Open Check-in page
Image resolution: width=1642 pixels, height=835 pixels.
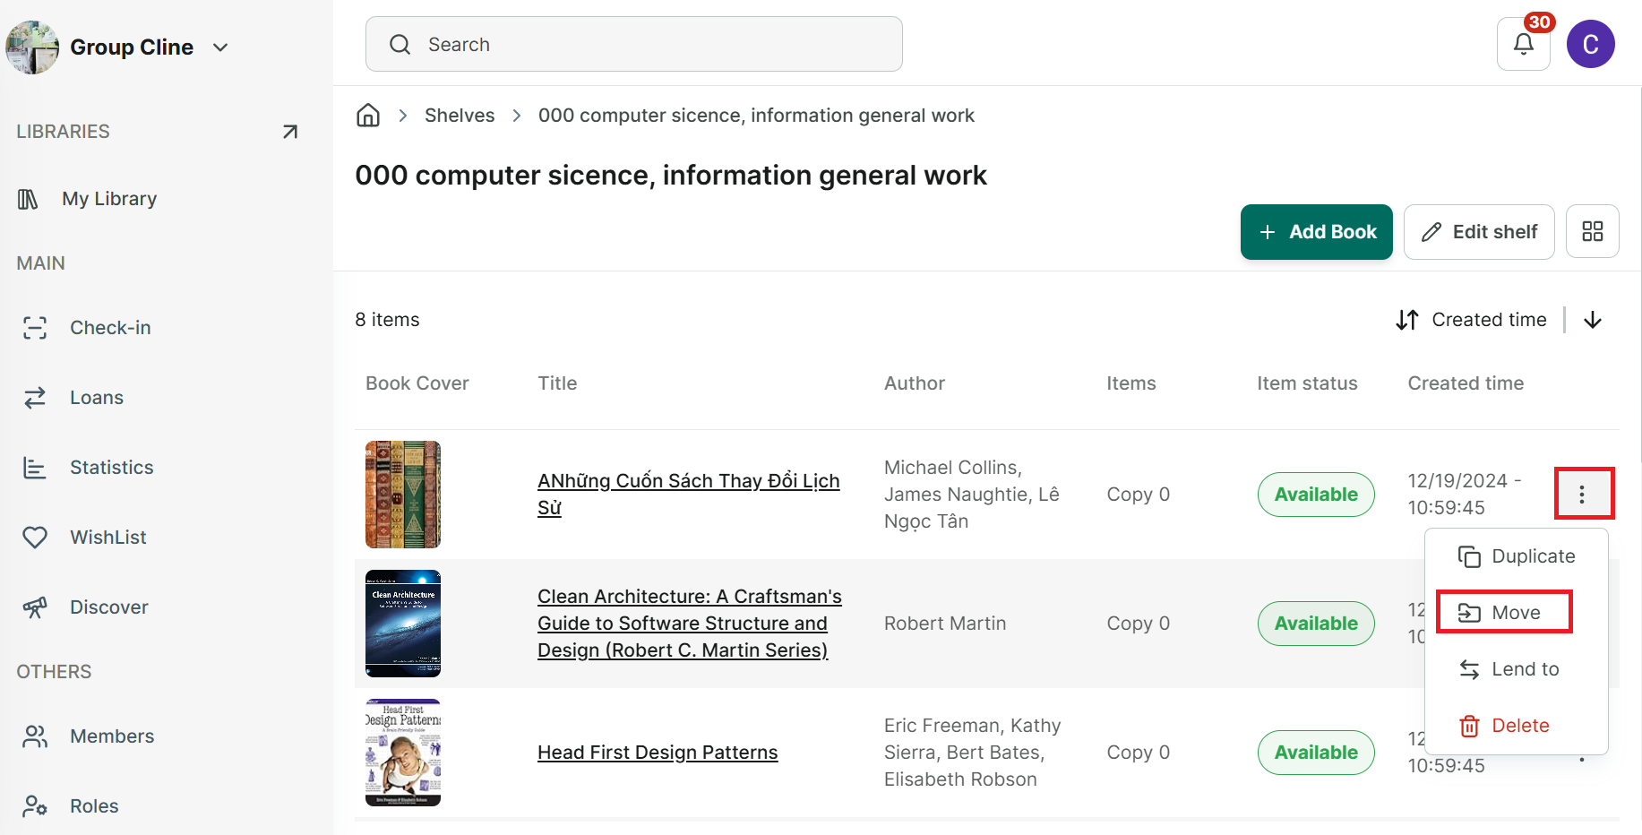point(110,328)
